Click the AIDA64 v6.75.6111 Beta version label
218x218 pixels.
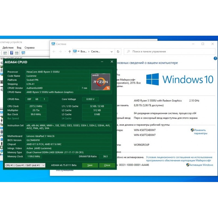(64, 165)
